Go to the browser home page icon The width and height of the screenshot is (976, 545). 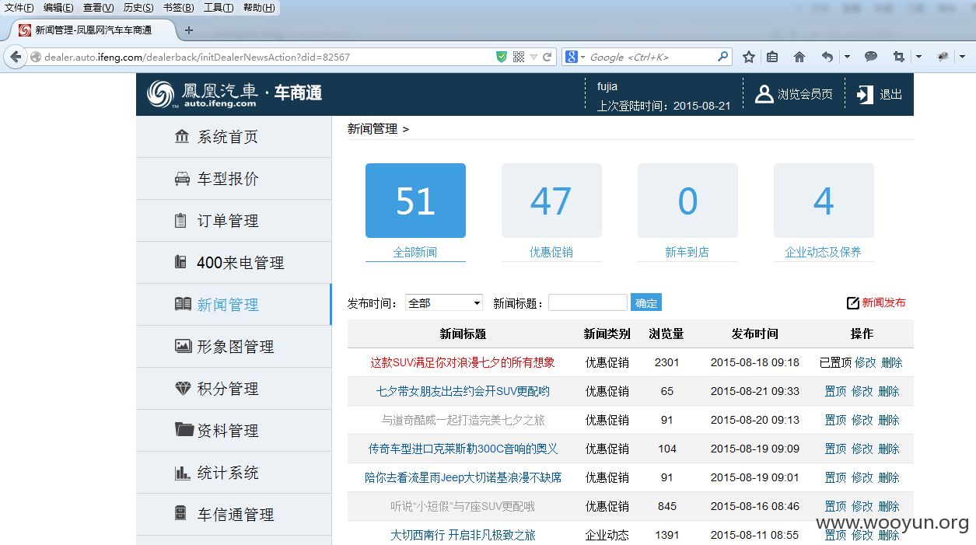tap(799, 57)
